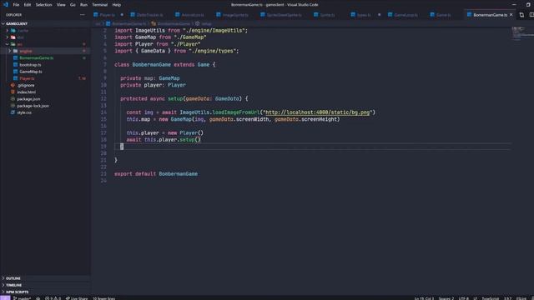The width and height of the screenshot is (534, 300).
Task: Switch to the ImageSprite.ts tab
Action: point(235,15)
